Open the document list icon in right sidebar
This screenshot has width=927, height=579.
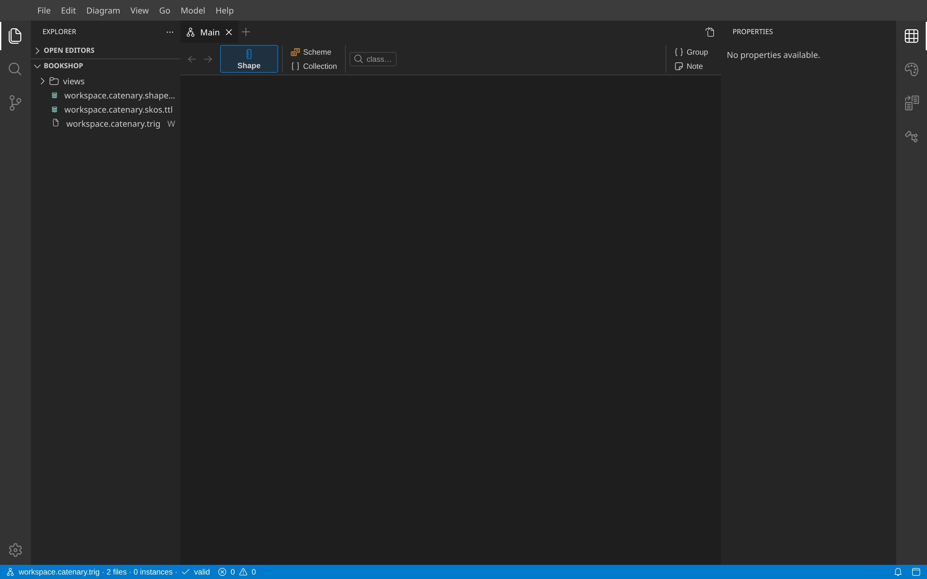pos(911,103)
